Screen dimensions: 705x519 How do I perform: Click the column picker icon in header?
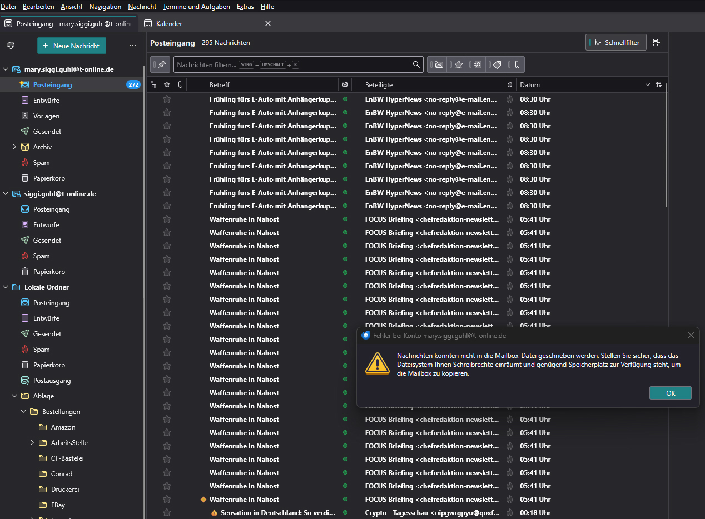click(x=658, y=84)
